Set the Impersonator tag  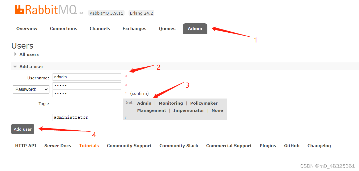[x=189, y=110]
